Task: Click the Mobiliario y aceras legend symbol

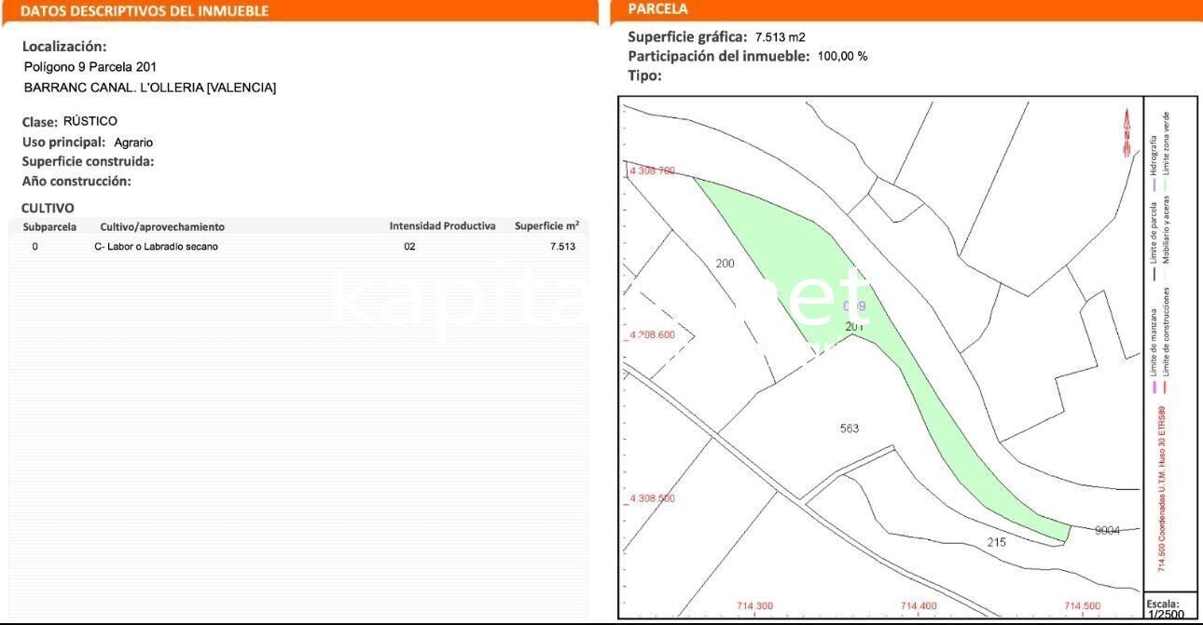Action: (x=1166, y=276)
